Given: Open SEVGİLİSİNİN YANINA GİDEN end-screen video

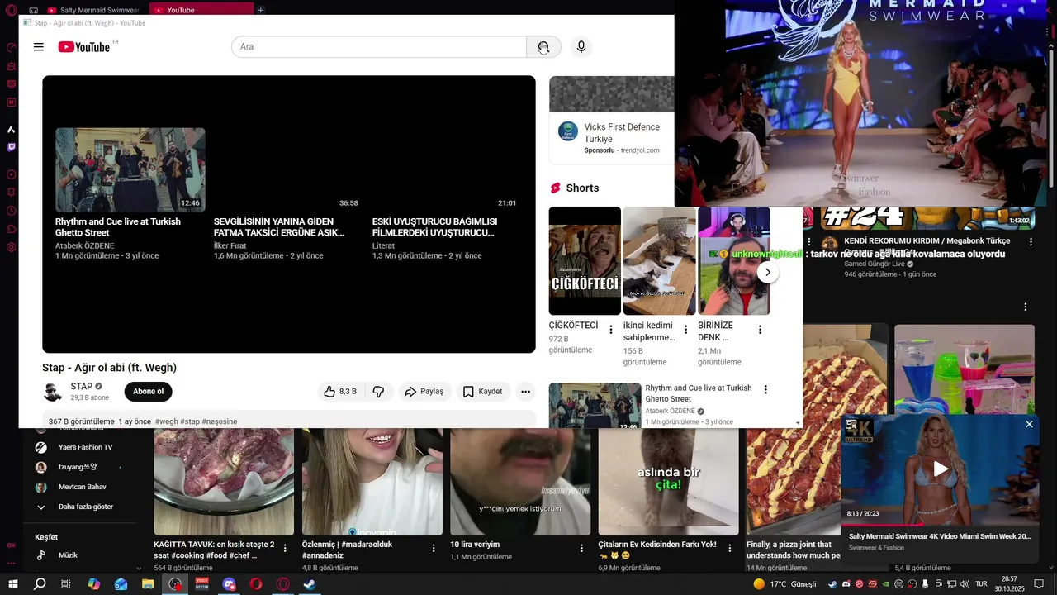Looking at the screenshot, I should (279, 227).
